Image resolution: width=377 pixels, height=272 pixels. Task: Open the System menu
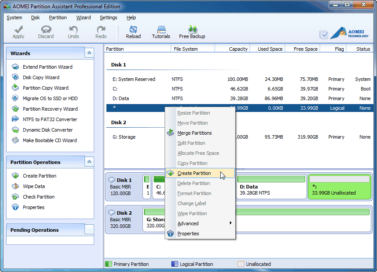(x=14, y=17)
